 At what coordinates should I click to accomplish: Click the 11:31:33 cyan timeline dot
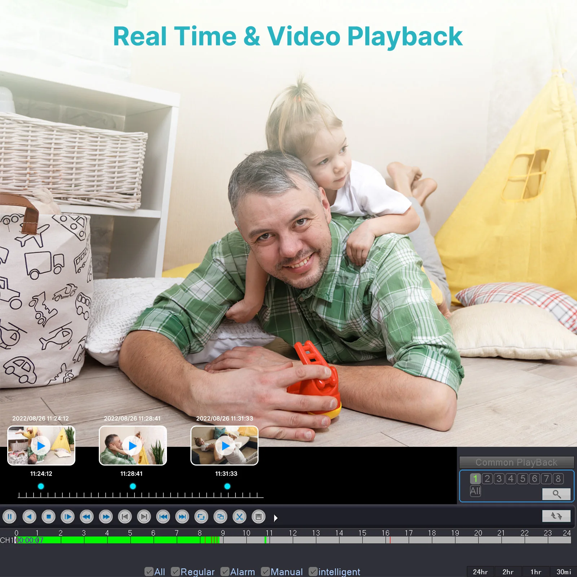coord(227,486)
